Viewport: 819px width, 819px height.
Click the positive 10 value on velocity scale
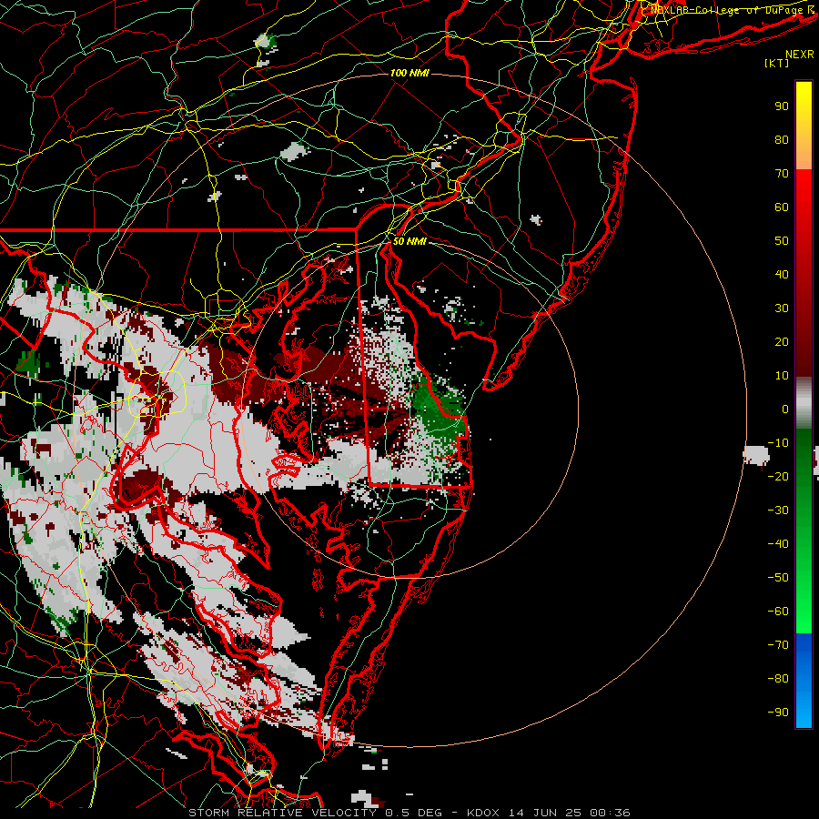[x=782, y=376]
